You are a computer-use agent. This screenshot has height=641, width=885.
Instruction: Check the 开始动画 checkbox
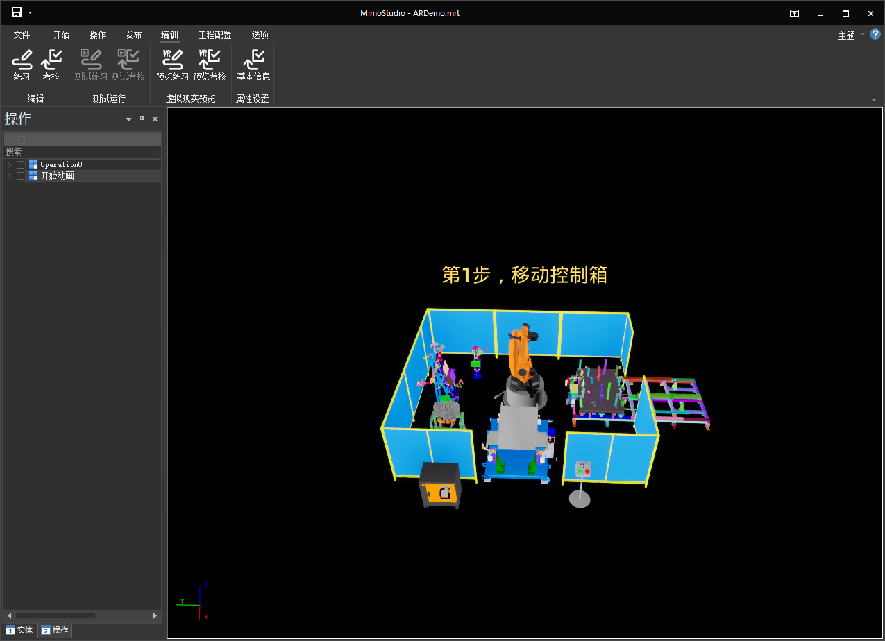[x=21, y=176]
